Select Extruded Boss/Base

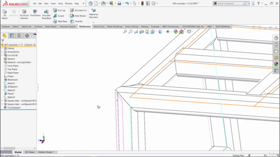click(x=46, y=14)
